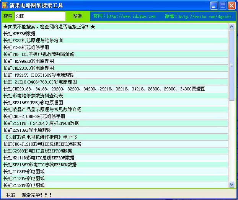Select the row 长虹2112FA彩电图纸
The width and height of the screenshot is (238, 200).
pos(115,179)
